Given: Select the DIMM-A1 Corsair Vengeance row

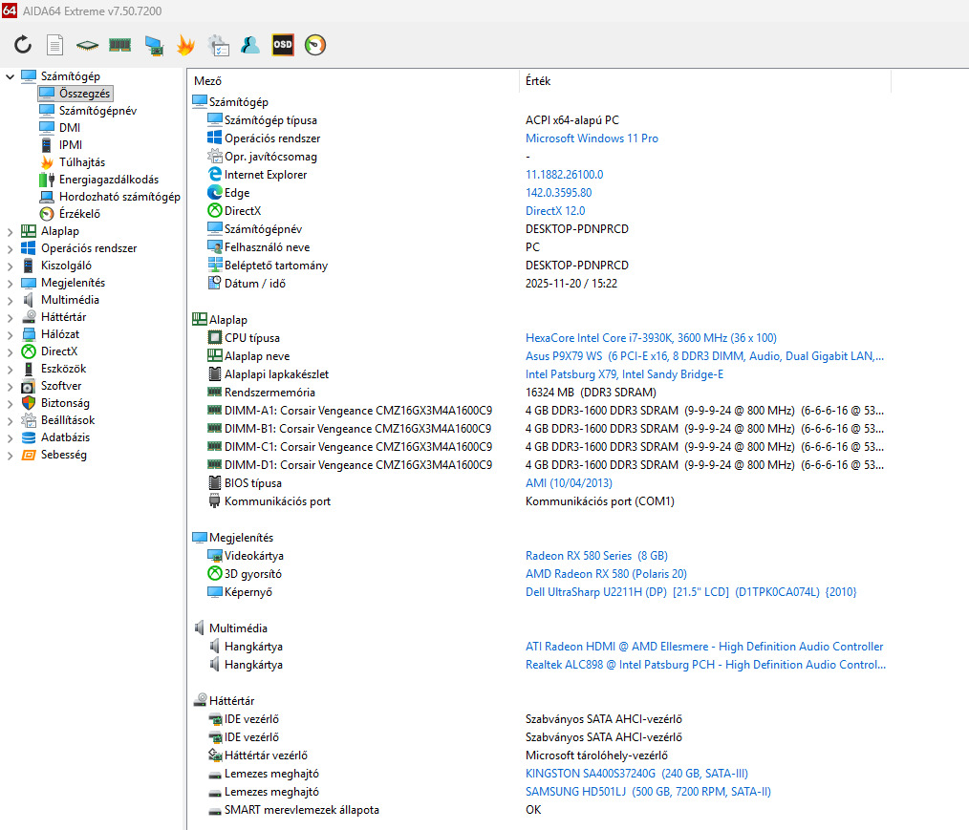Looking at the screenshot, I should click(x=539, y=410).
